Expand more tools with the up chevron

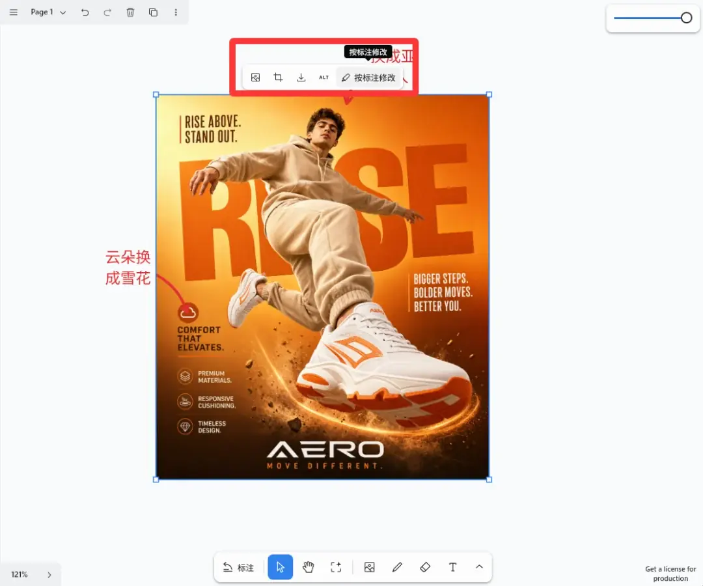click(479, 566)
